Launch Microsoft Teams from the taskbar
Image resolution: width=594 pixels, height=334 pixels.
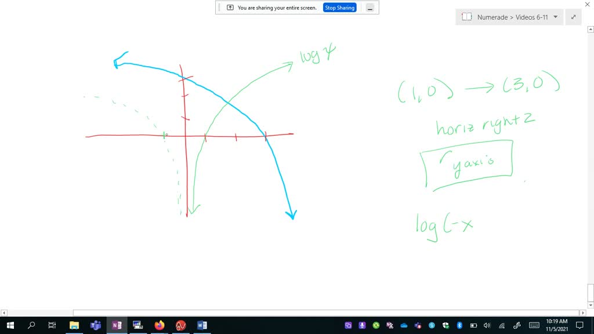(95, 325)
